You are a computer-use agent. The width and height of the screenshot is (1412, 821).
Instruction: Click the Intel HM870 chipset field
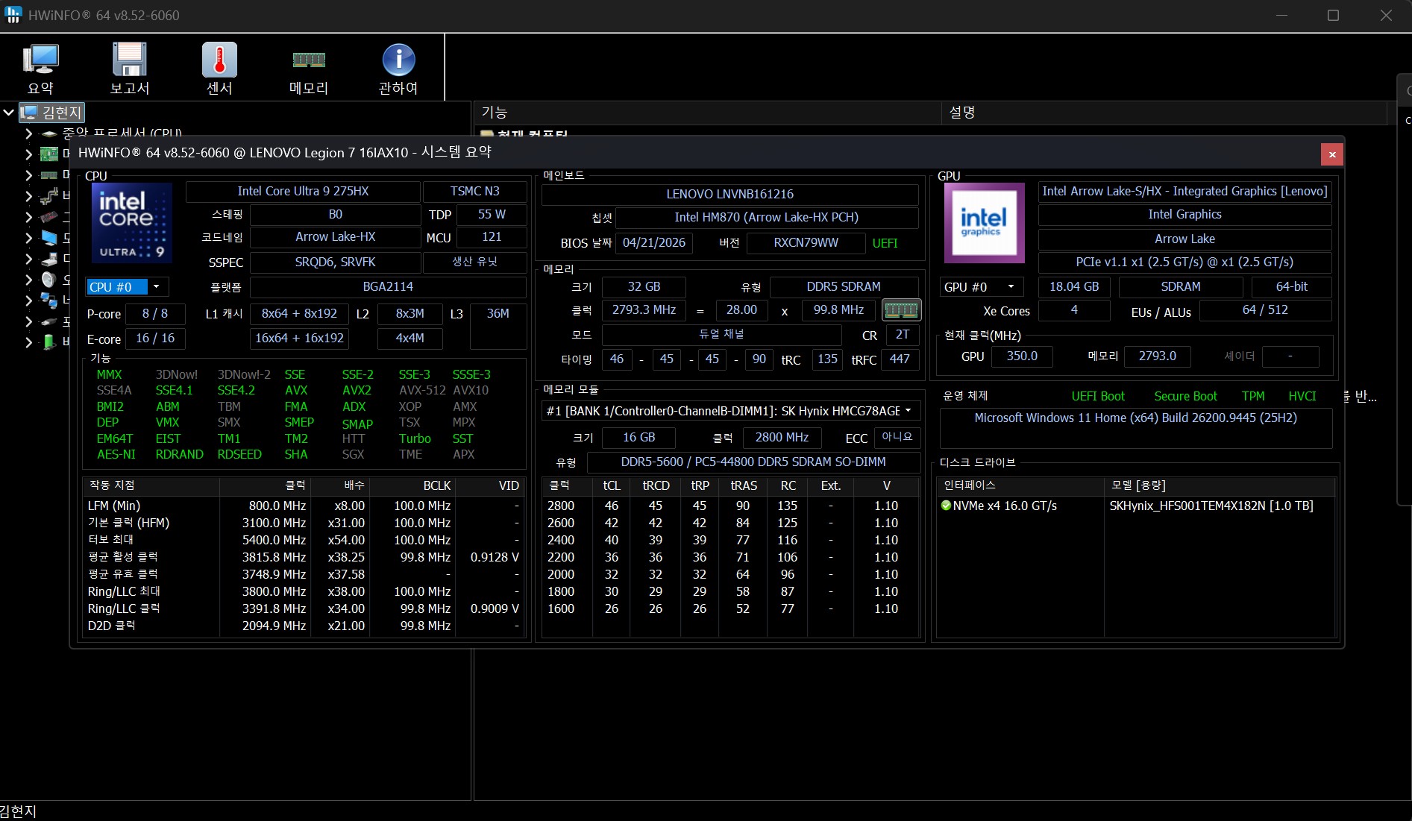[767, 218]
